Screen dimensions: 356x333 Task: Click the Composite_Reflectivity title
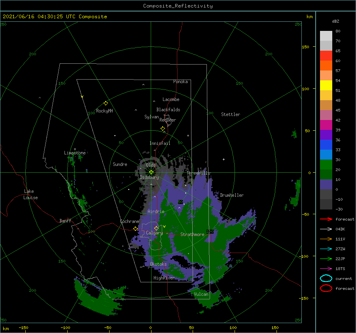click(x=178, y=6)
